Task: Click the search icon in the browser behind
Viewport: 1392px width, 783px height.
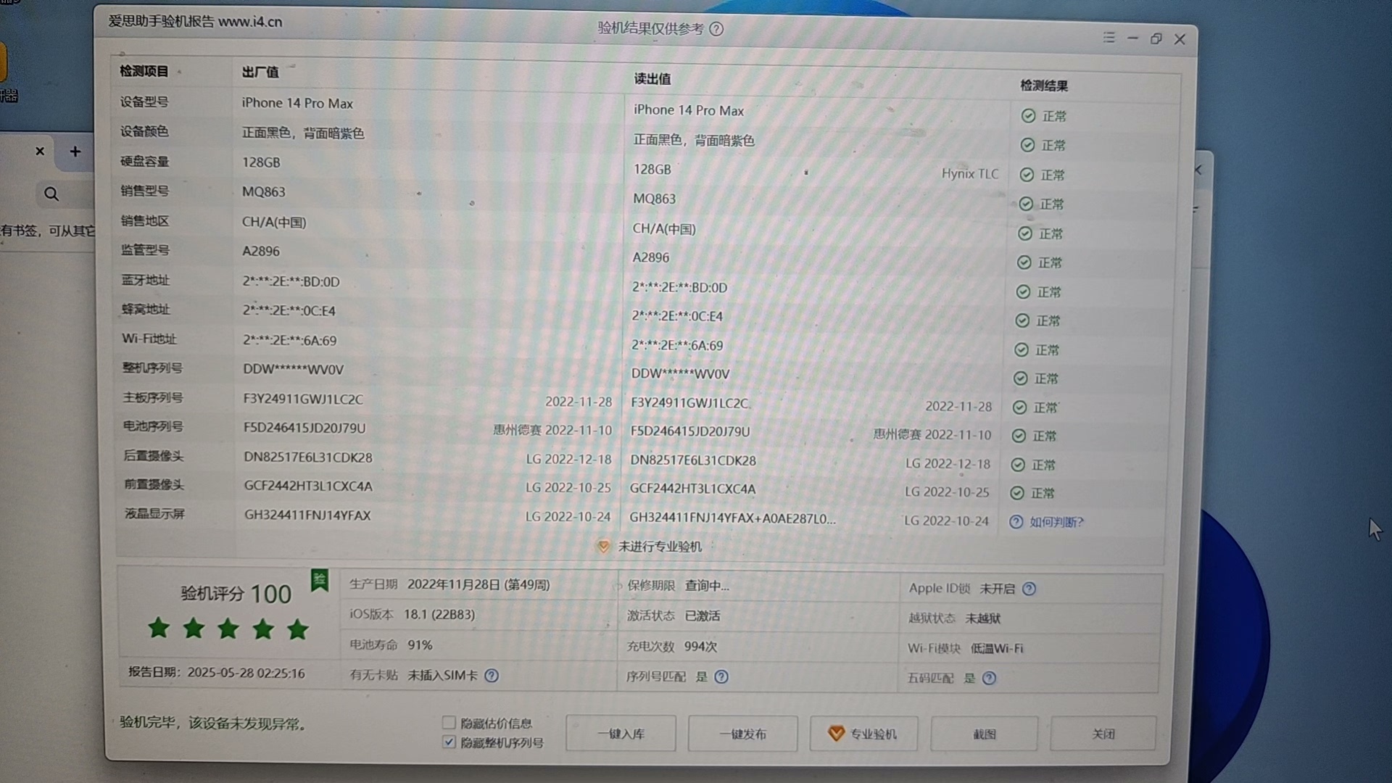Action: pos(51,194)
